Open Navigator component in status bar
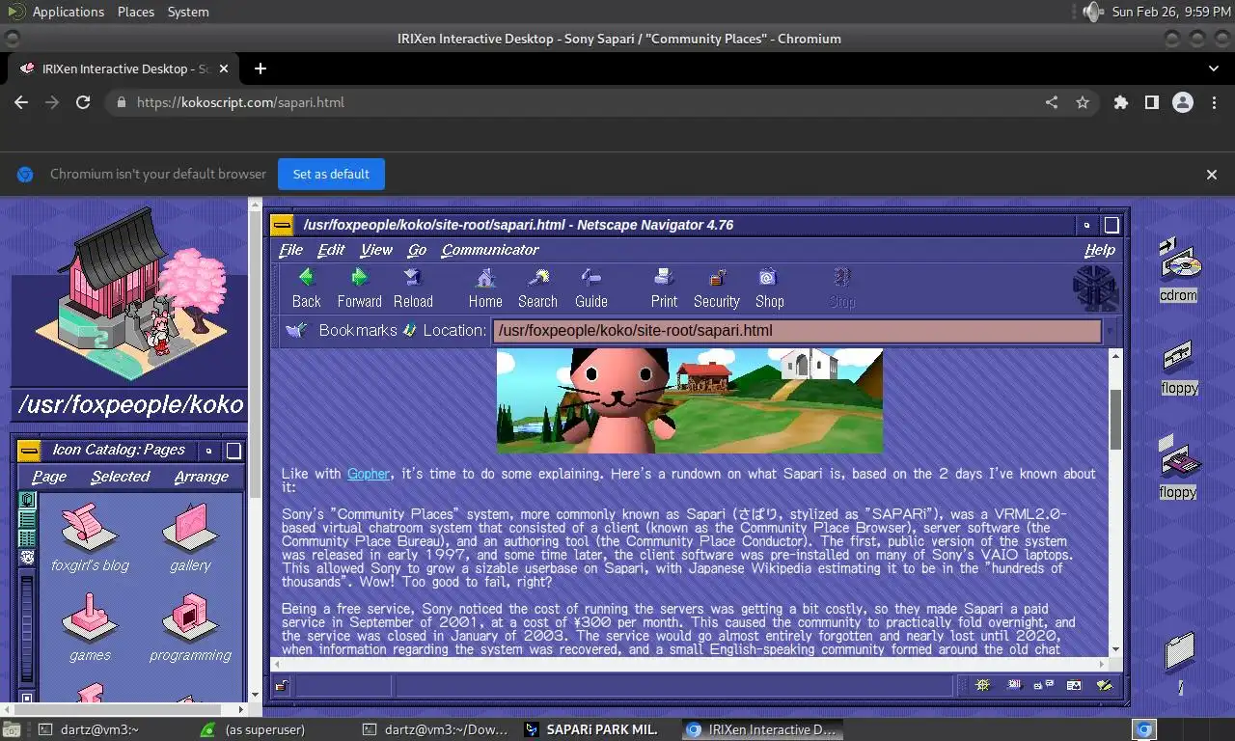 click(x=982, y=686)
